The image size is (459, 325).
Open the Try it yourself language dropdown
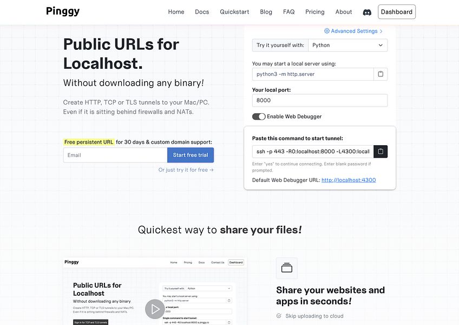[x=347, y=45]
